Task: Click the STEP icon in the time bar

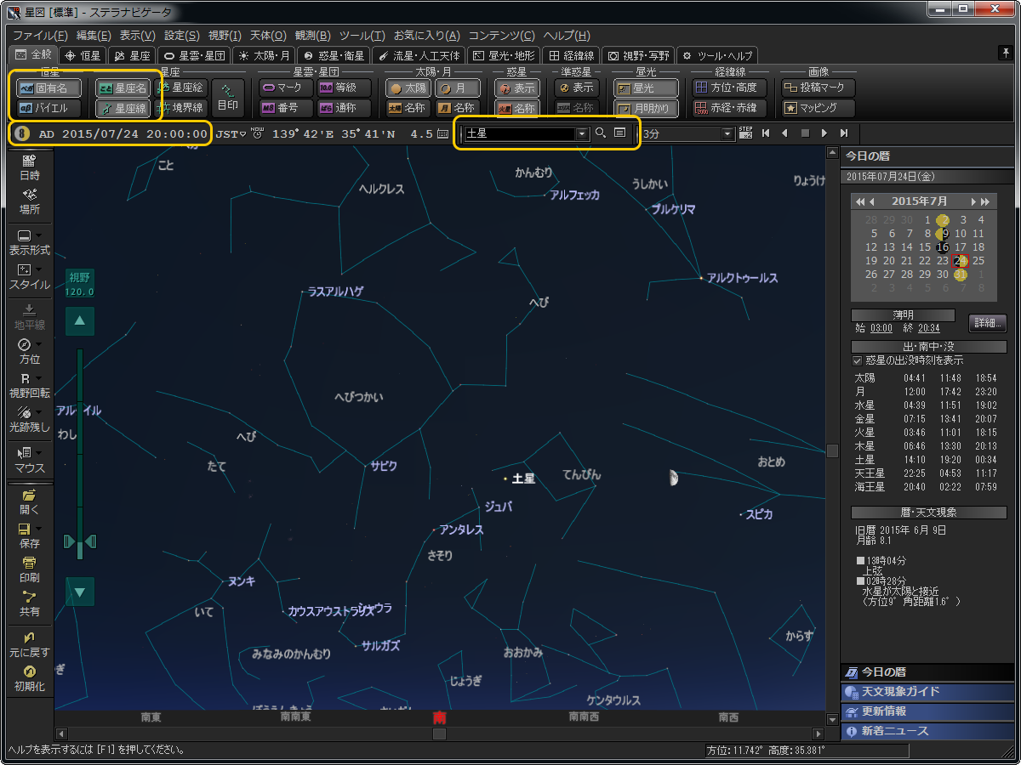Action: (x=746, y=133)
